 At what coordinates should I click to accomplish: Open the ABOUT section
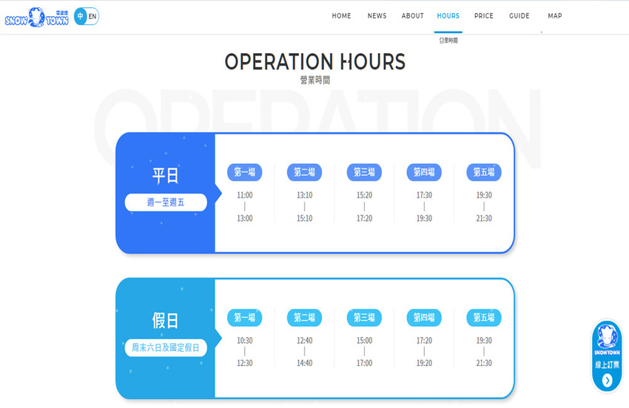(x=412, y=16)
